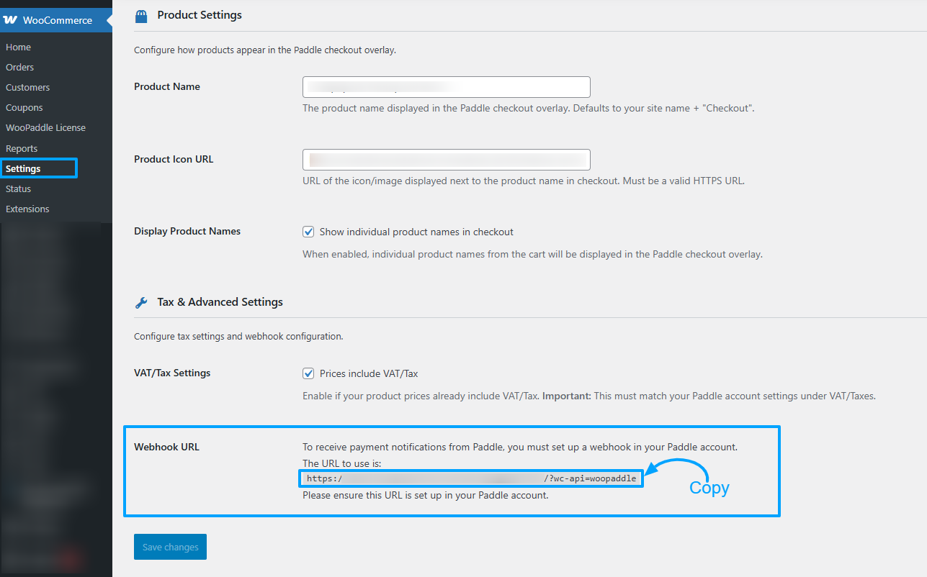Focus the Product Name text field
Image resolution: width=927 pixels, height=577 pixels.
(x=446, y=87)
